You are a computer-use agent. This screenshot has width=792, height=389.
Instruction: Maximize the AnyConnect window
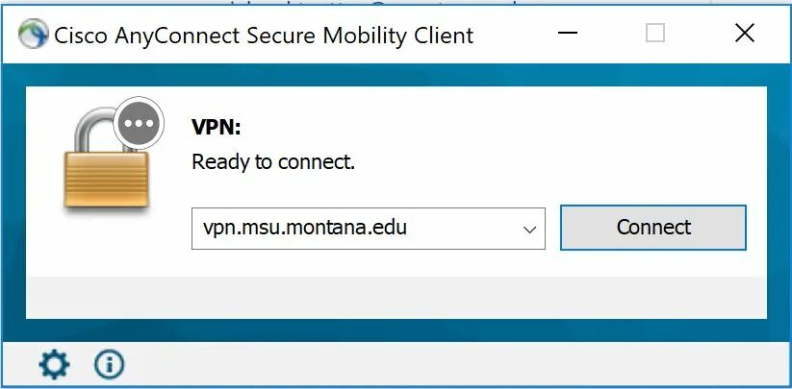pos(655,35)
